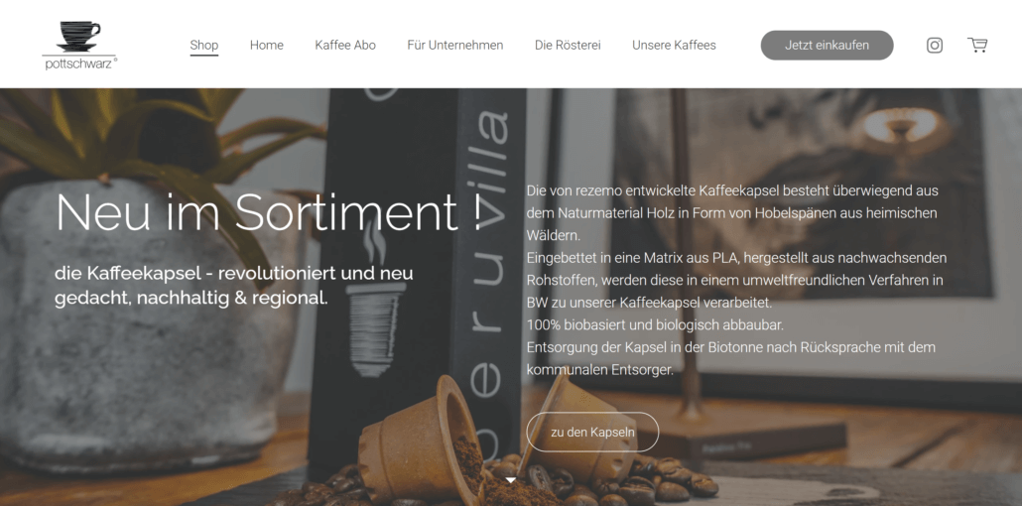Image resolution: width=1022 pixels, height=506 pixels.
Task: Open the Kaffee Abo menu item
Action: coord(345,45)
